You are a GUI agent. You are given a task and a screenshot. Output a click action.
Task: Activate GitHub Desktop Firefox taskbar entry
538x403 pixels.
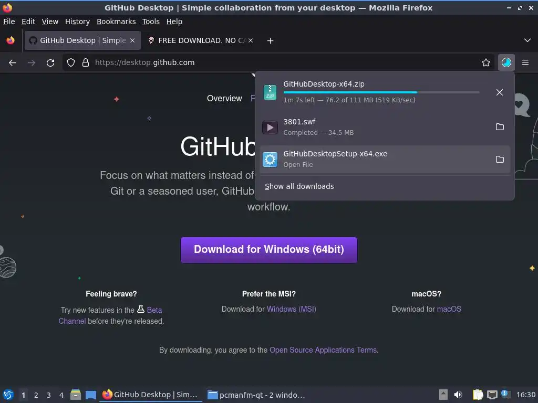[151, 395]
